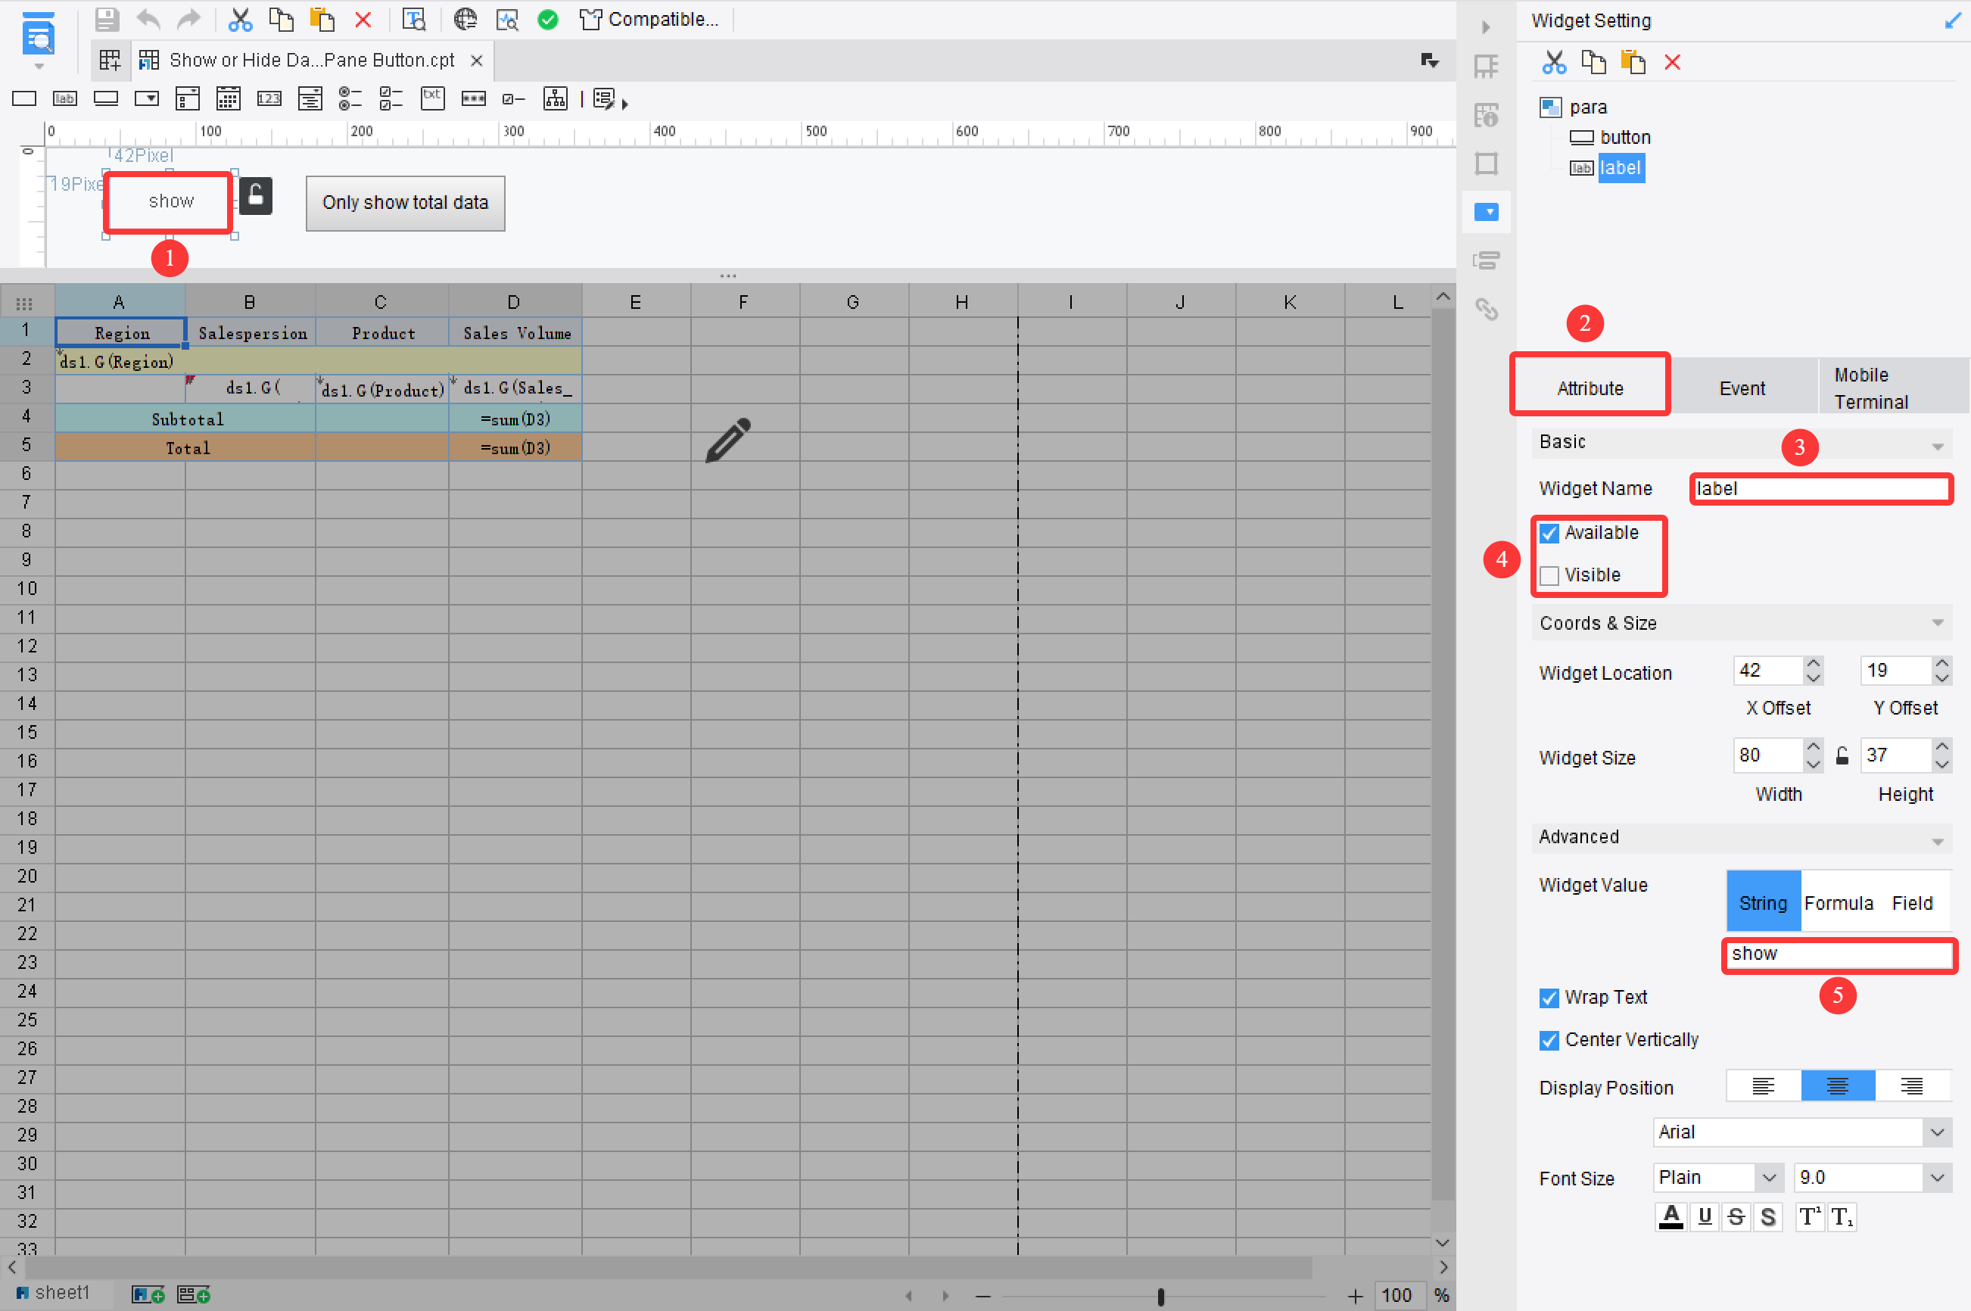Image resolution: width=1971 pixels, height=1311 pixels.
Task: Insert a dropdown combo box widget
Action: pyautogui.click(x=146, y=98)
